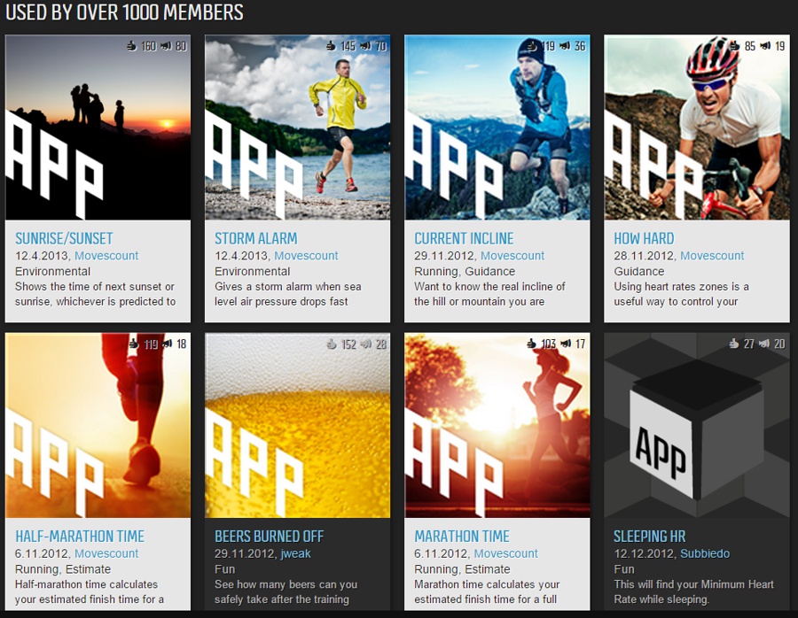798x618 pixels.
Task: Click thumbs-down icon on Sunrise/Sunset card
Action: (166, 46)
